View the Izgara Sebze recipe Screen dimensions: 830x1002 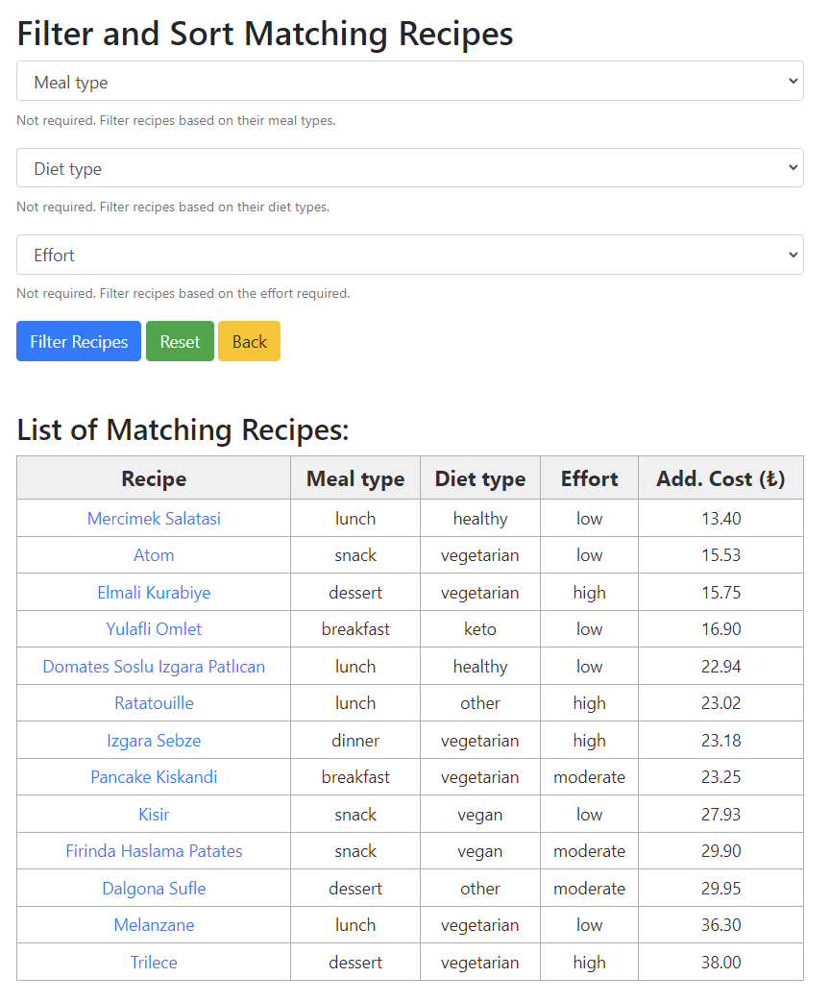coord(154,740)
